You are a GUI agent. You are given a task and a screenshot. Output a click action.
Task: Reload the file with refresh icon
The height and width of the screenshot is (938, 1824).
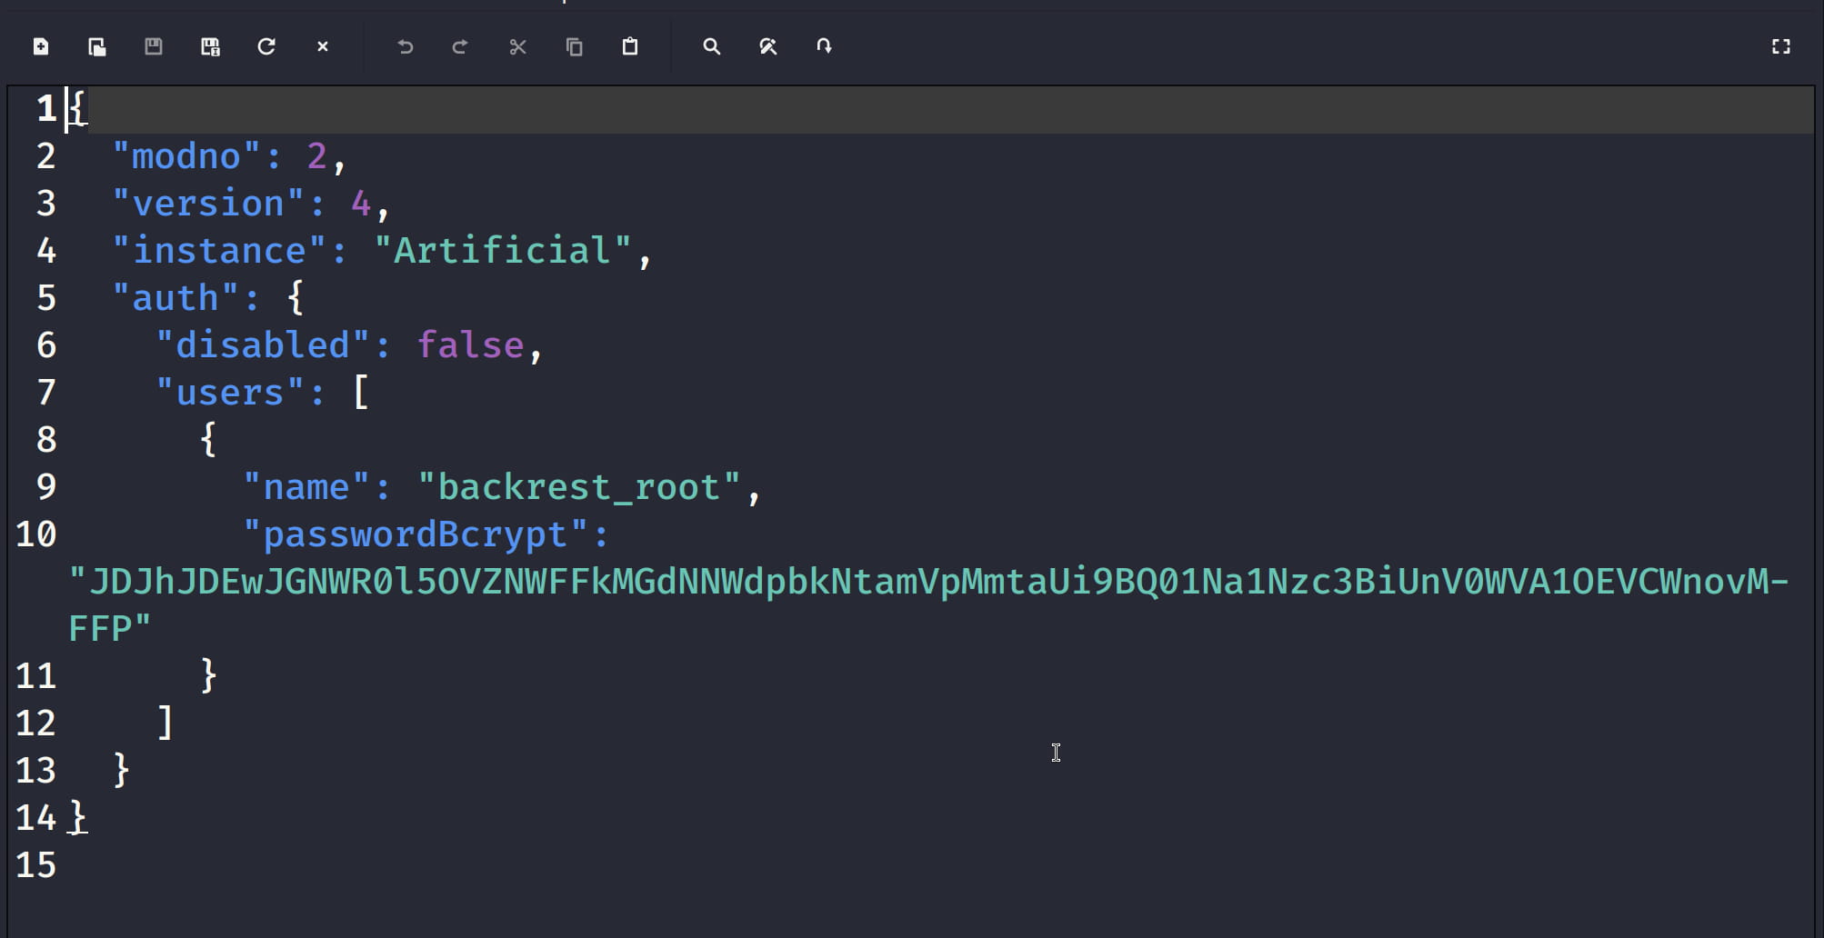tap(266, 46)
